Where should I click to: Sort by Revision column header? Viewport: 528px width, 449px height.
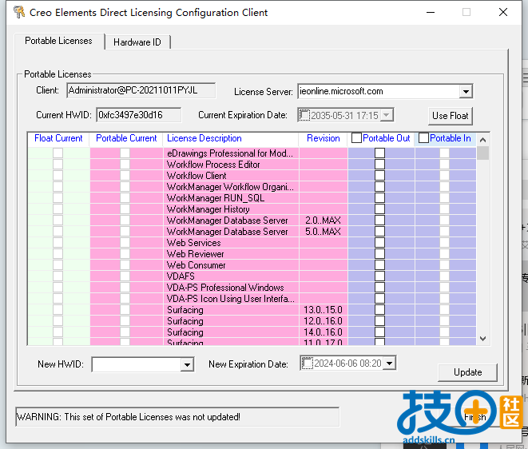tap(324, 138)
